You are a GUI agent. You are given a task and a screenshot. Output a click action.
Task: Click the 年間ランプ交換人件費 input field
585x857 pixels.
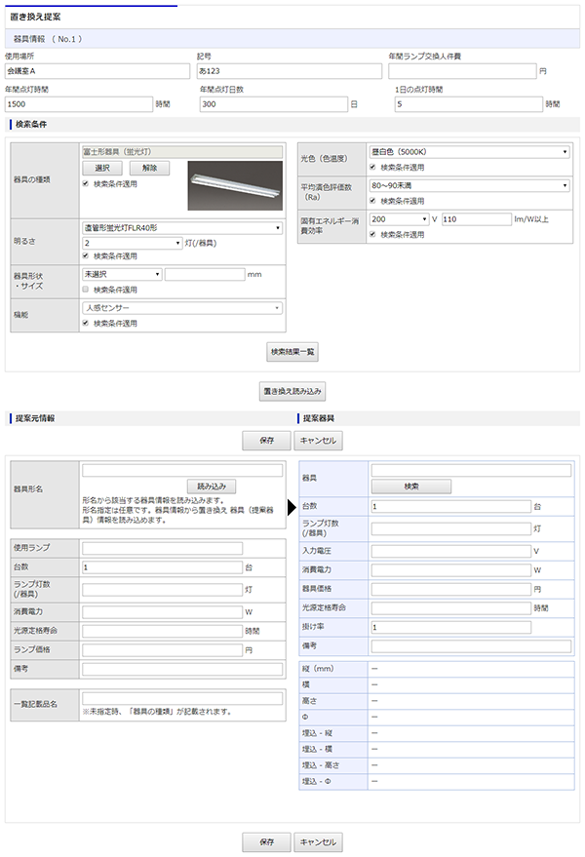pyautogui.click(x=461, y=71)
